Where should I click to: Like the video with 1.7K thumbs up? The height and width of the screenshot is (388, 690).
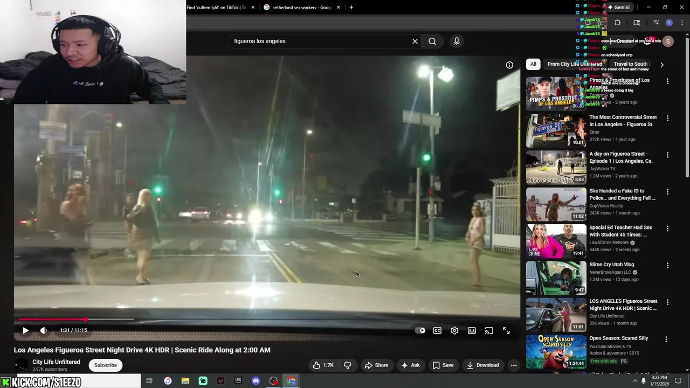(x=323, y=365)
